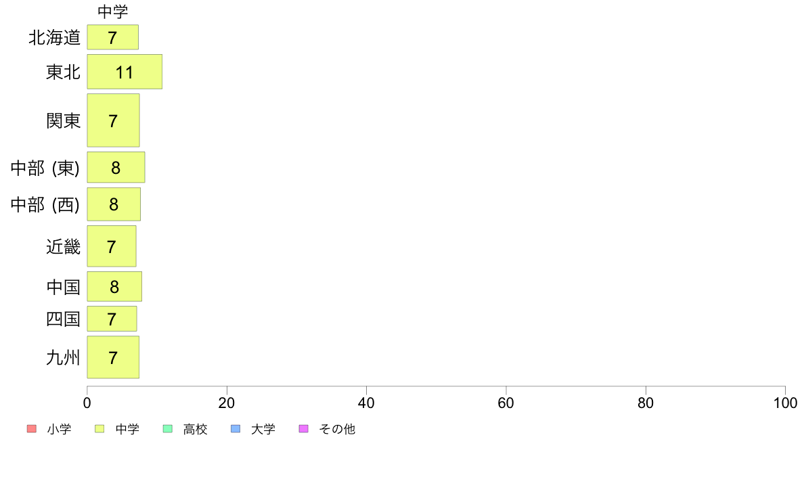Click the 九州 row label
Image resolution: width=804 pixels, height=498 pixels.
[x=64, y=357]
